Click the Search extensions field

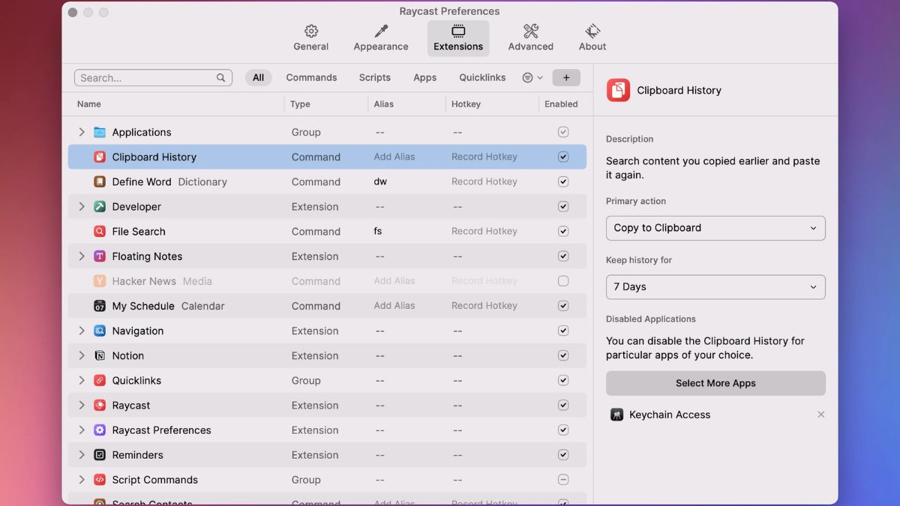tap(153, 78)
